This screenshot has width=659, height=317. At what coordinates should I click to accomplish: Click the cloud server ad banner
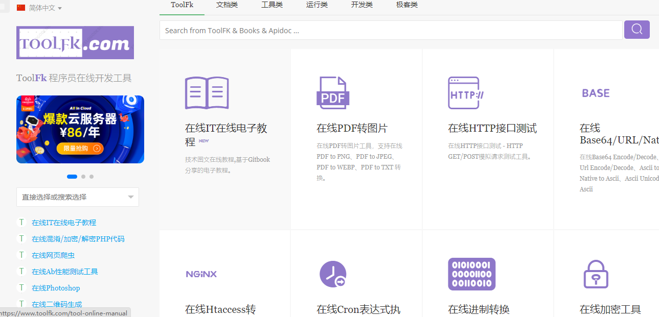pyautogui.click(x=80, y=129)
